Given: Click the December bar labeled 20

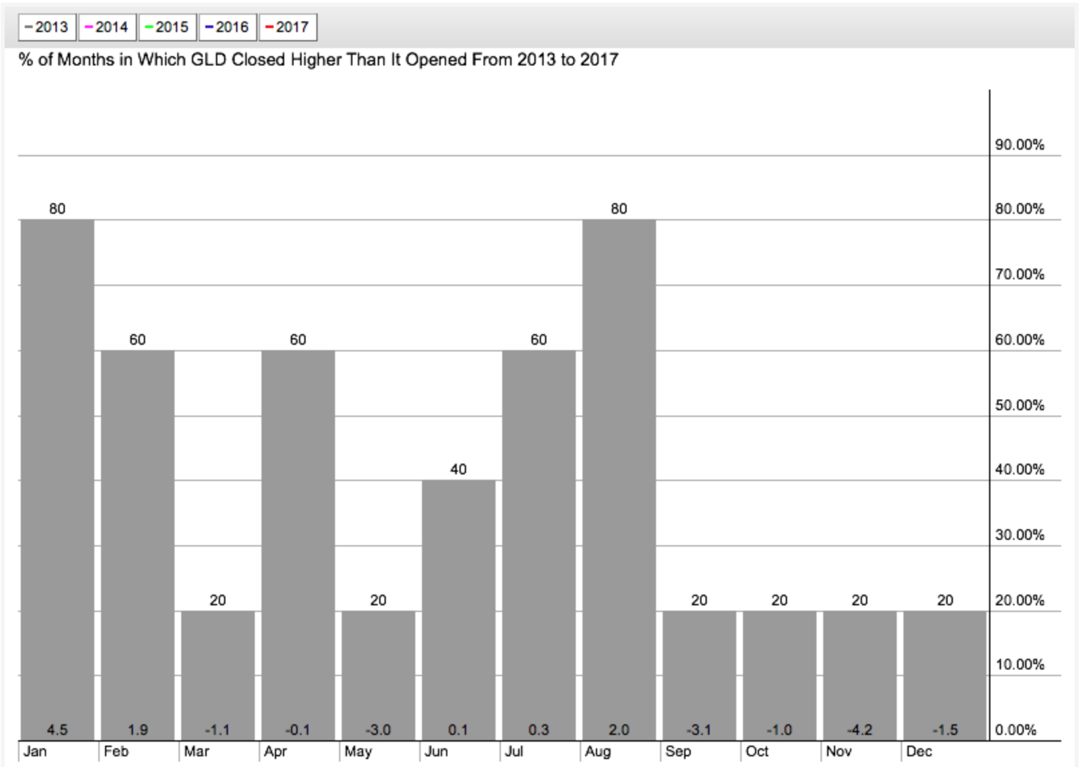Looking at the screenshot, I should (945, 675).
